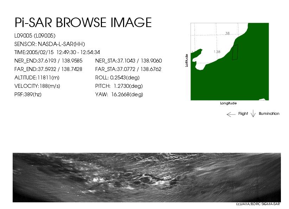Click the SENSOR: NASDA-L-SAR(HH) line
The width and height of the screenshot is (289, 209).
click(x=50, y=44)
